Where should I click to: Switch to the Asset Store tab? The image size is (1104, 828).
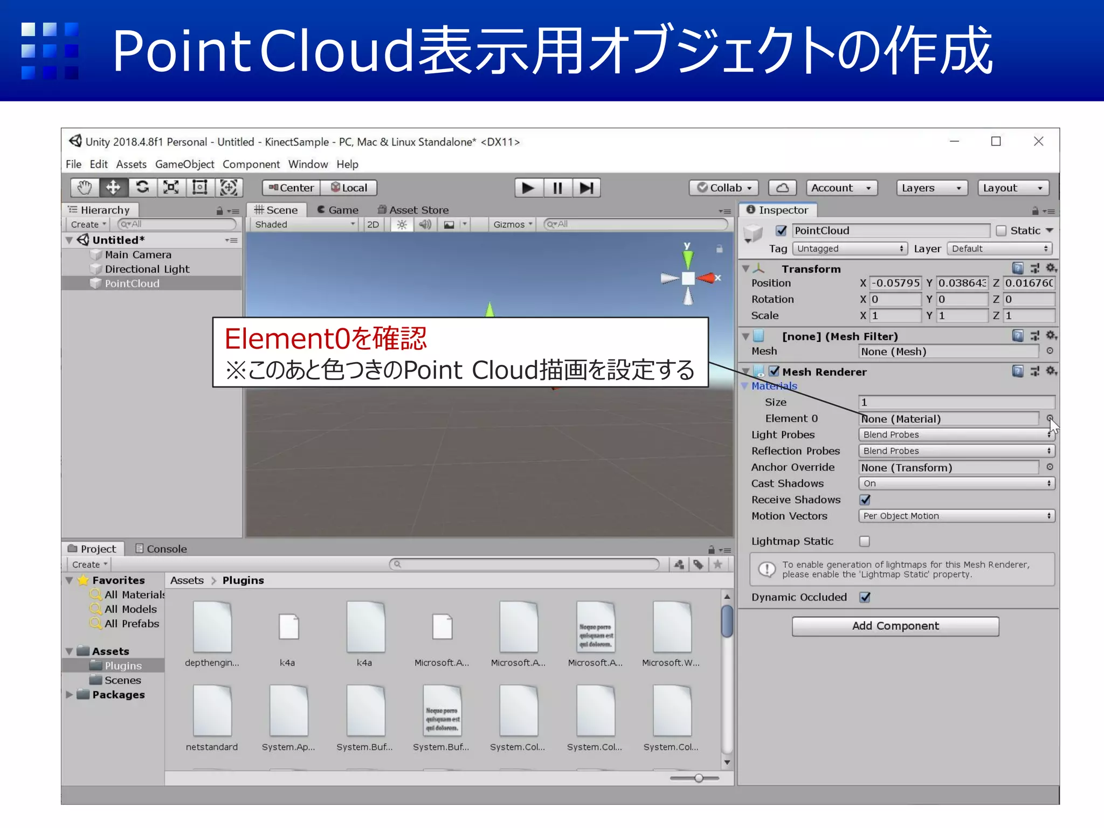tap(413, 210)
